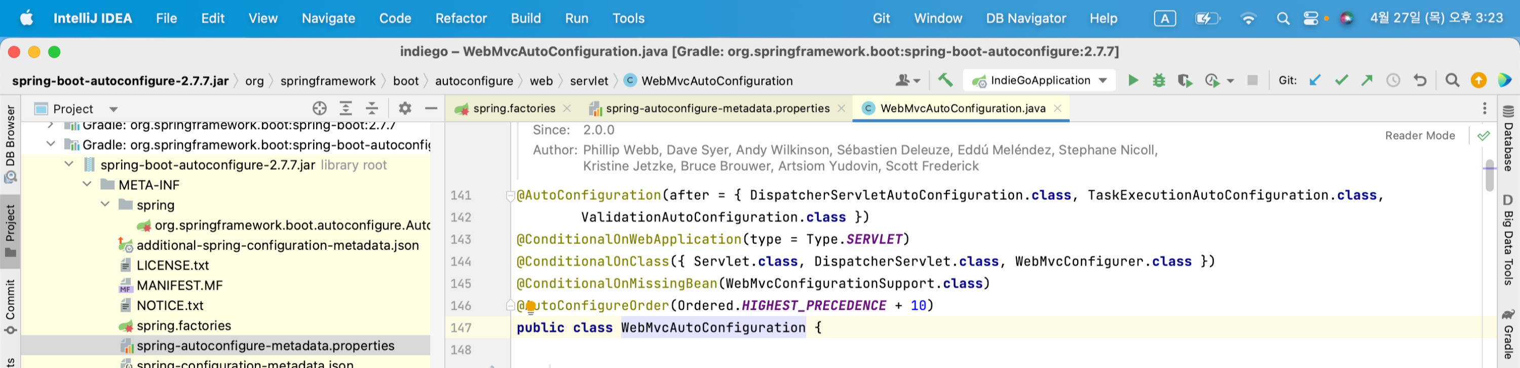
Task: Open profiler run options dropdown arrow
Action: 1230,81
